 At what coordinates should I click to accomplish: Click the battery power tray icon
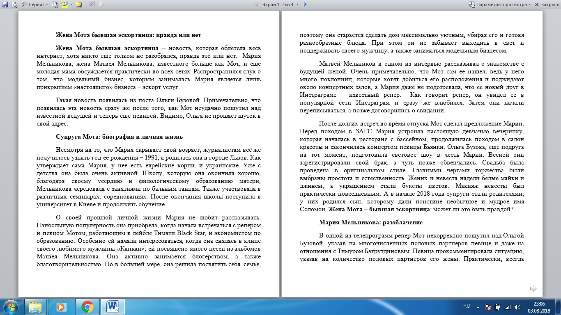pos(498,307)
